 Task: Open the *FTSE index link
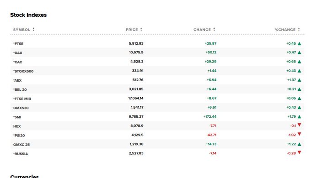[18, 44]
